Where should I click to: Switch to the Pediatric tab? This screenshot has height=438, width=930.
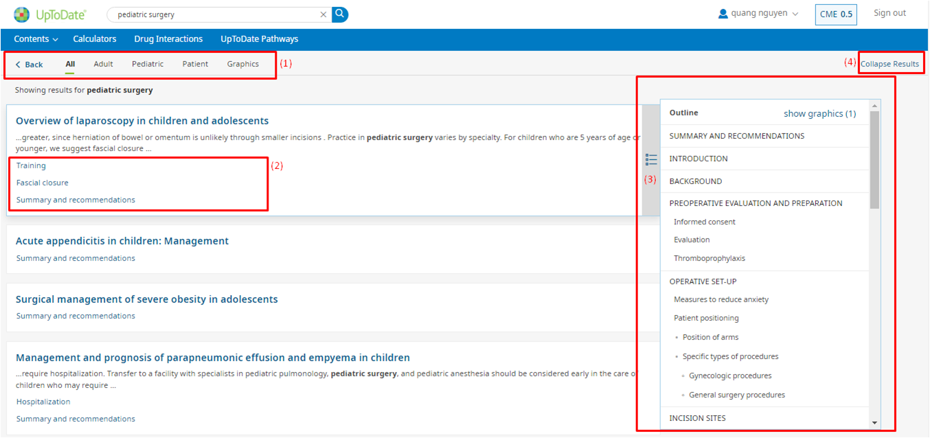click(x=148, y=64)
